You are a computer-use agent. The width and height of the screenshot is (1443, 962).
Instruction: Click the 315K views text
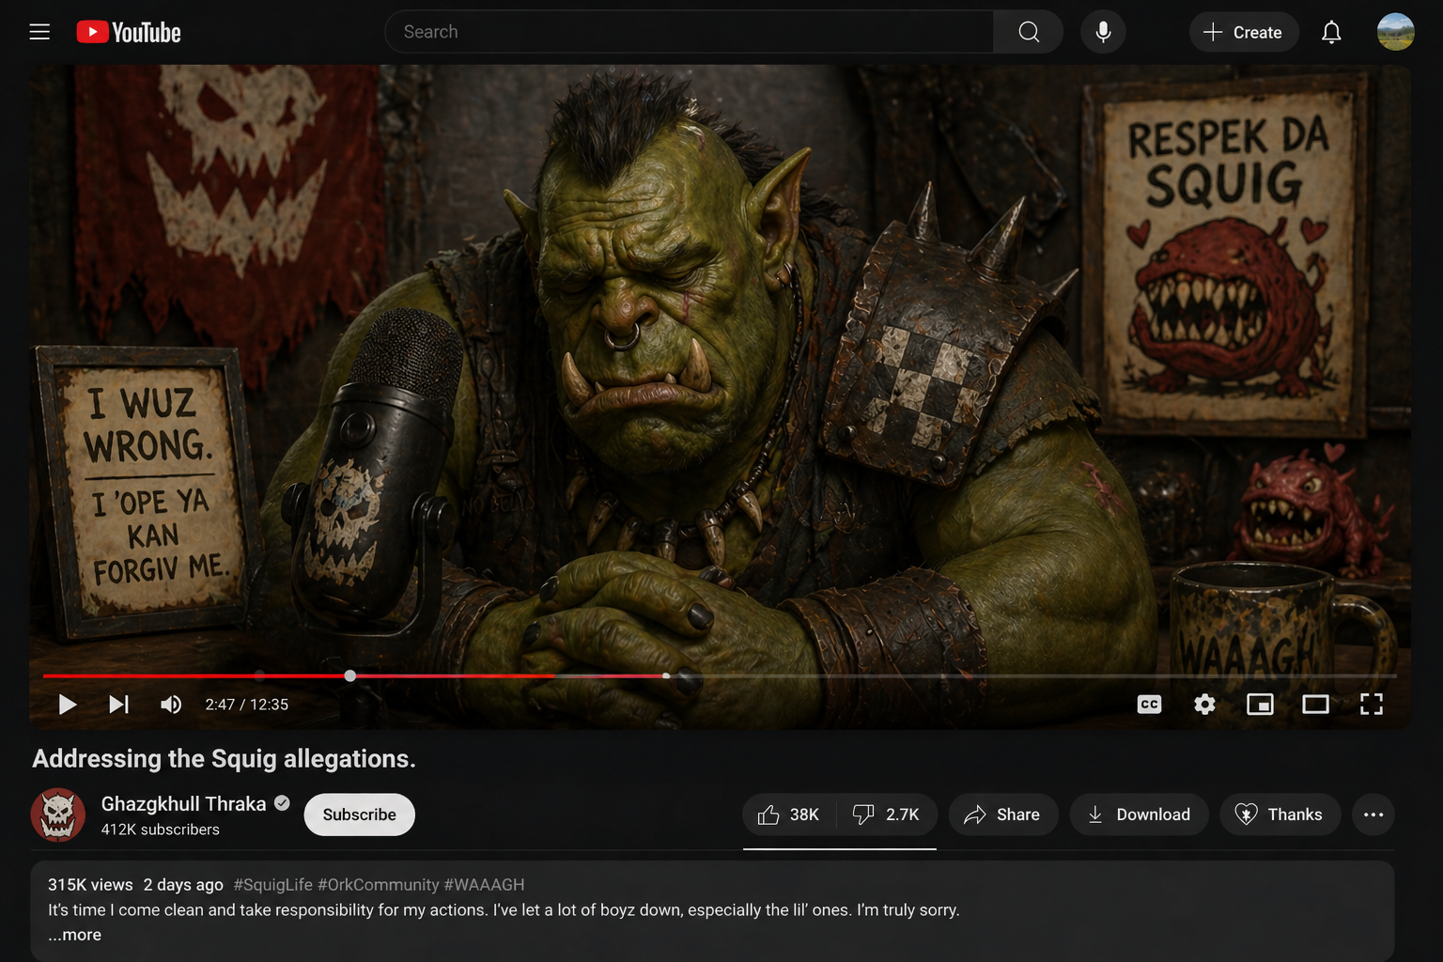point(90,885)
